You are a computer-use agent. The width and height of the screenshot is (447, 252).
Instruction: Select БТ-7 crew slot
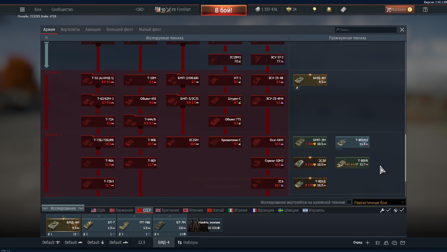coord(99,225)
